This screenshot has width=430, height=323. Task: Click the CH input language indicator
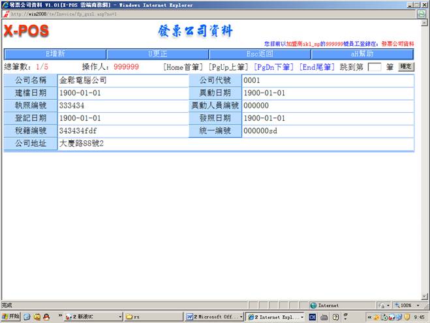pyautogui.click(x=313, y=316)
